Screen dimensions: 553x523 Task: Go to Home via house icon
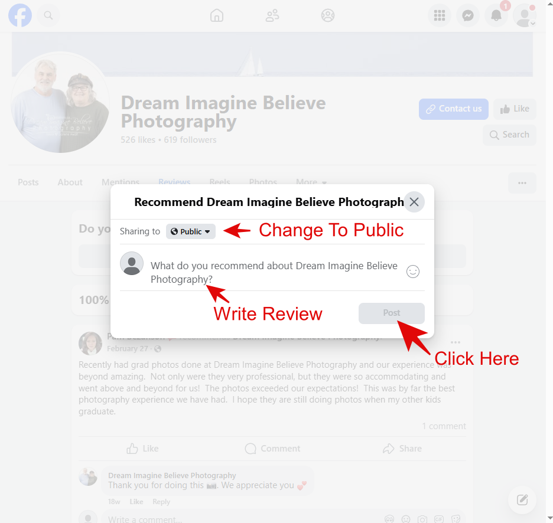click(x=217, y=15)
